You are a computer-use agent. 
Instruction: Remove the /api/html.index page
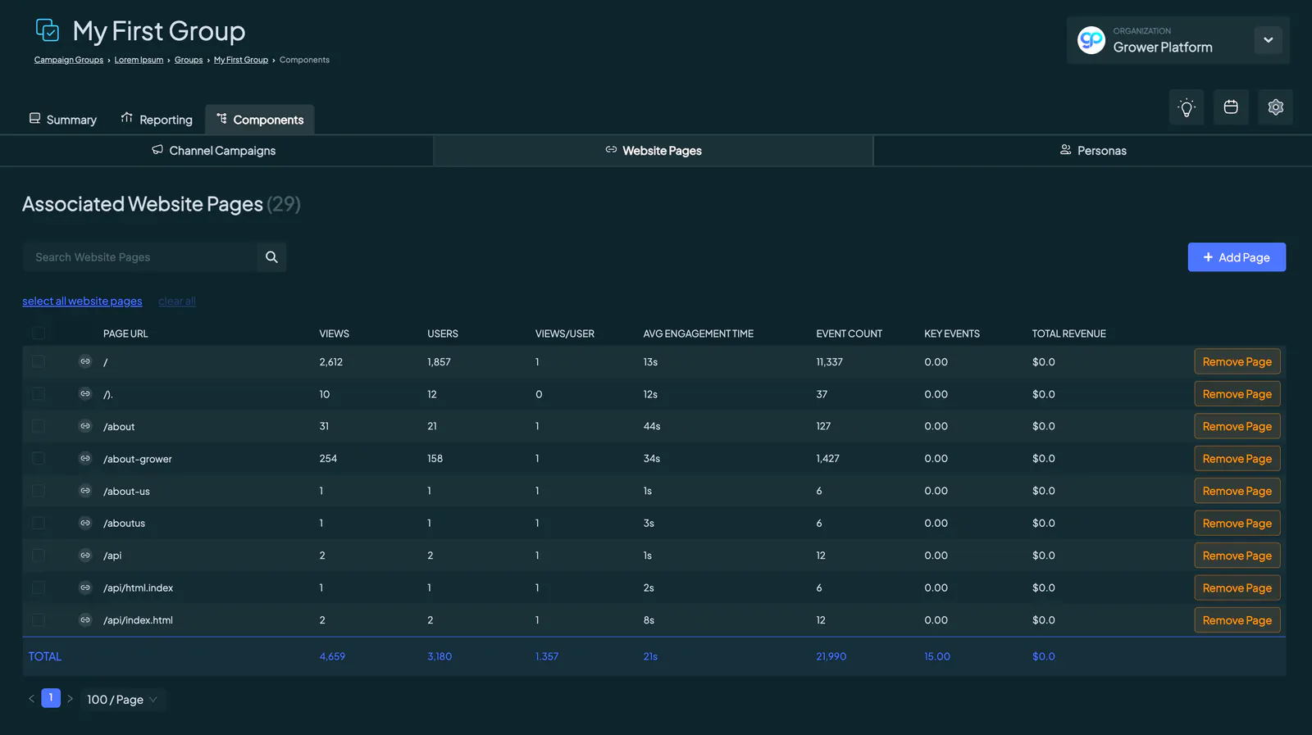(1237, 588)
